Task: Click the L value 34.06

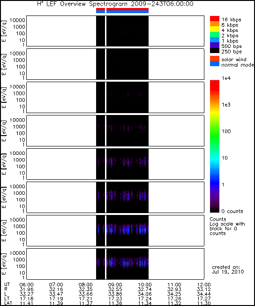Action: tap(144, 294)
